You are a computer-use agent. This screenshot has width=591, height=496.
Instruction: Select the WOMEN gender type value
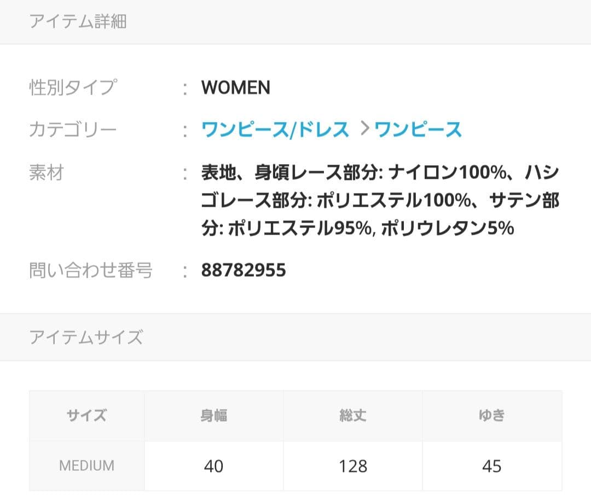(236, 87)
